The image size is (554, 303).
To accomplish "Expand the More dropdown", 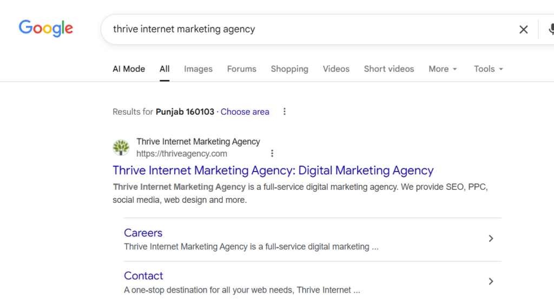I will click(x=443, y=69).
